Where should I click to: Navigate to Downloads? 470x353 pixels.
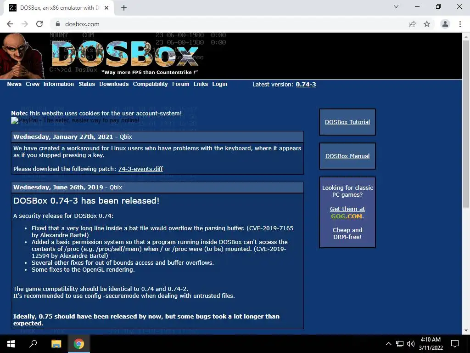click(x=114, y=84)
